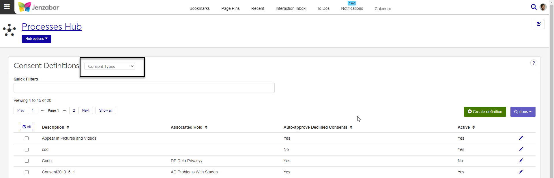The width and height of the screenshot is (554, 178).
Task: Edit the Consent2019_5_1 definition
Action: [x=521, y=172]
